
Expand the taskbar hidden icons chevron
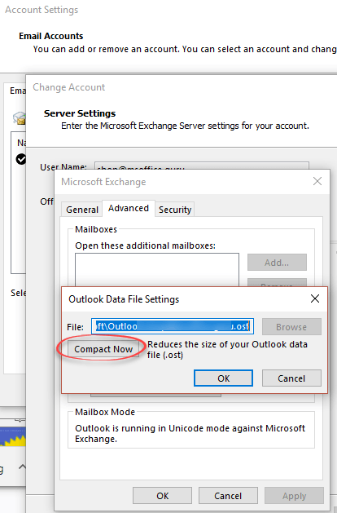(x=21, y=467)
